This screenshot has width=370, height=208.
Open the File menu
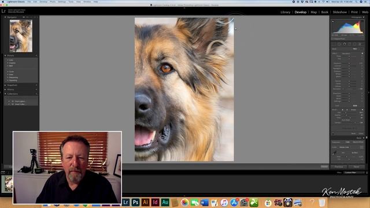click(x=29, y=2)
